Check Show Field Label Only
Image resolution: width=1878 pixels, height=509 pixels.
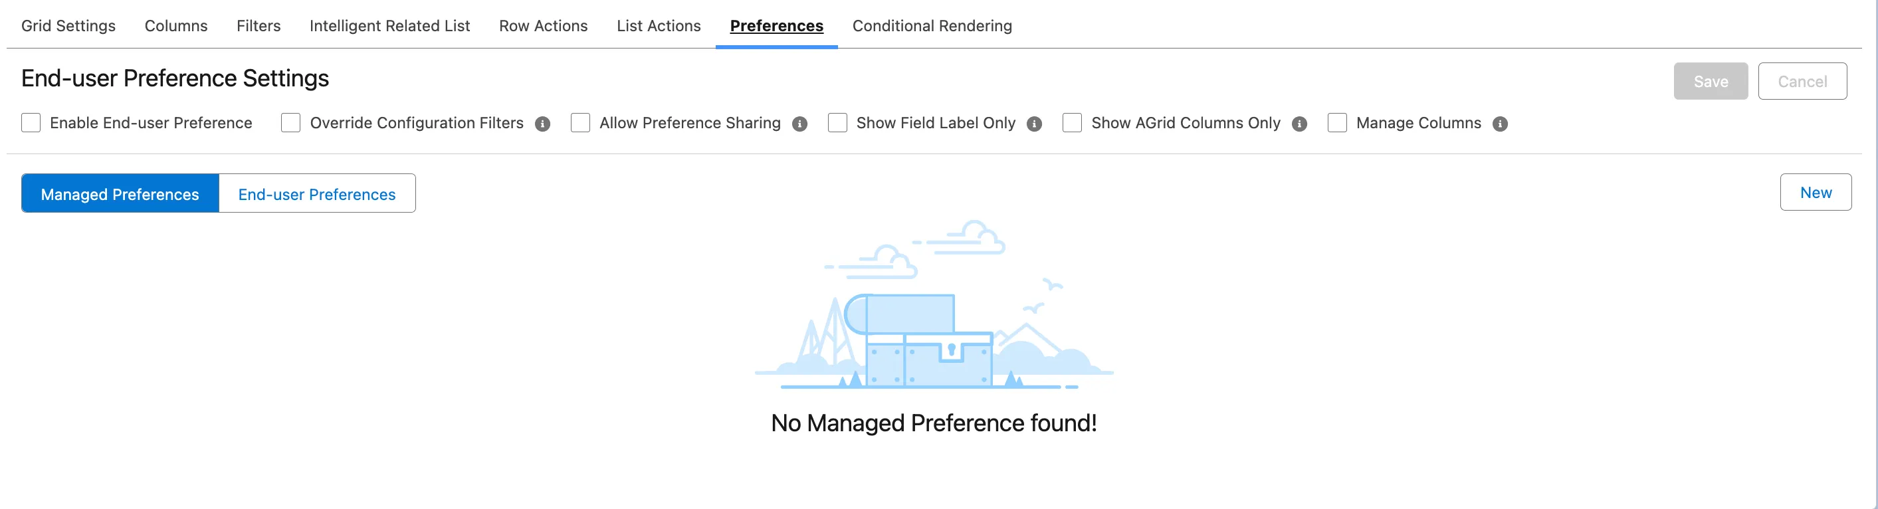[837, 123]
